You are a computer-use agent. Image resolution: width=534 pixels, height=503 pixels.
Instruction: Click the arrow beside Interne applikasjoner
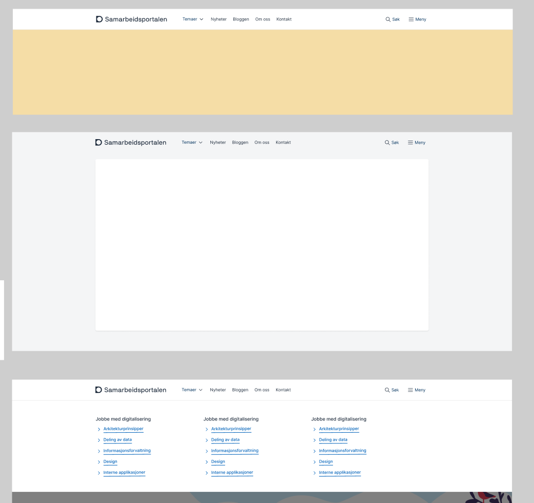point(99,473)
